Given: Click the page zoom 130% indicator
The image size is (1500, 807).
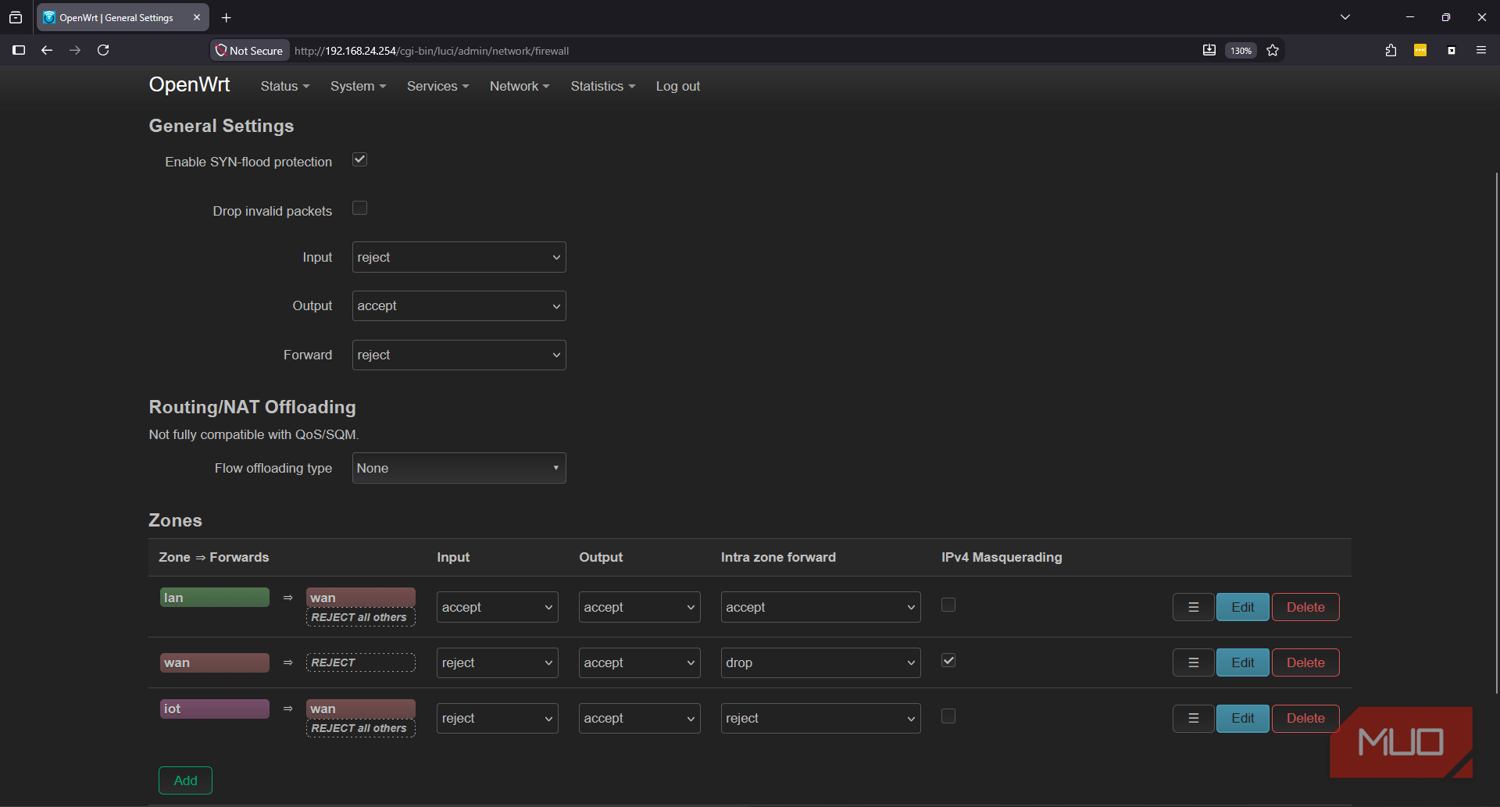Looking at the screenshot, I should pyautogui.click(x=1241, y=51).
